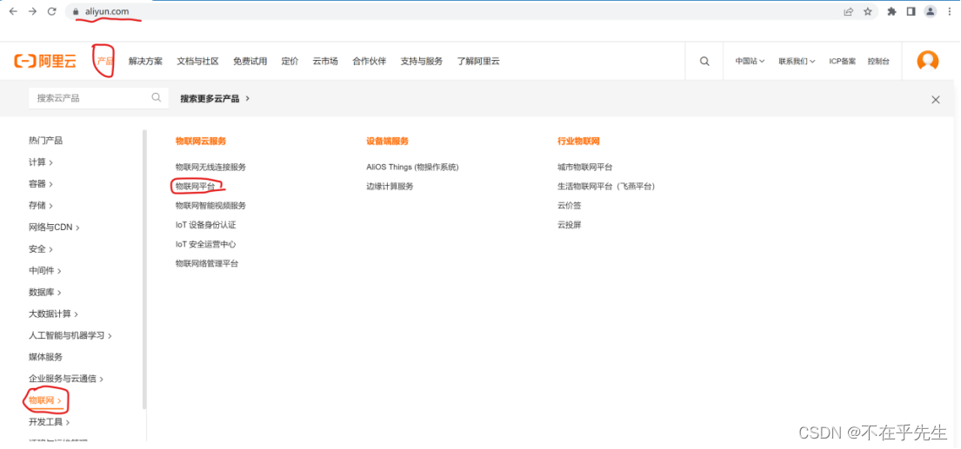Expand the 联系我们 dropdown
Viewport: 961px width, 449px height.
[797, 61]
